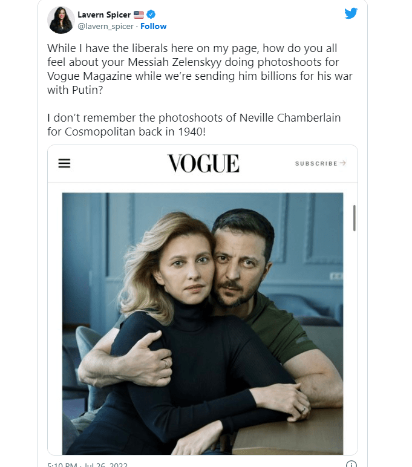Open the Vogue hamburger menu
Image resolution: width=412 pixels, height=467 pixels.
pos(64,163)
